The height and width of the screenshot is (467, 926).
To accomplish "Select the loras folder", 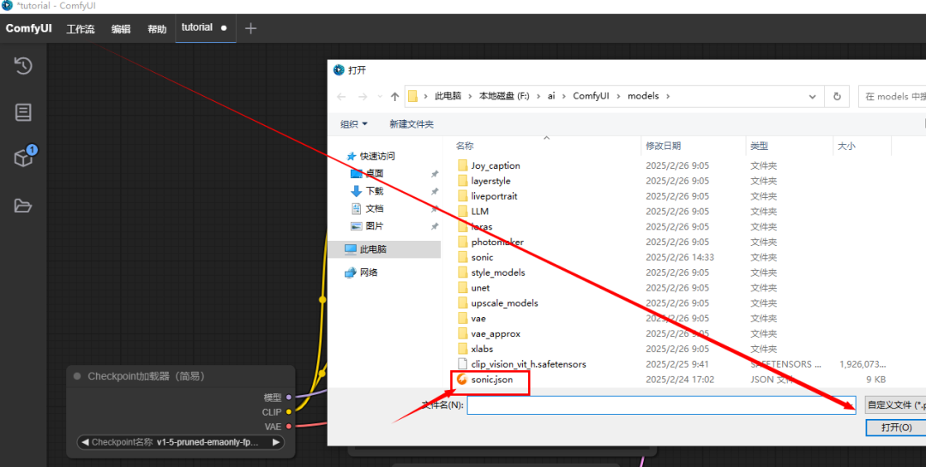I will click(x=481, y=227).
